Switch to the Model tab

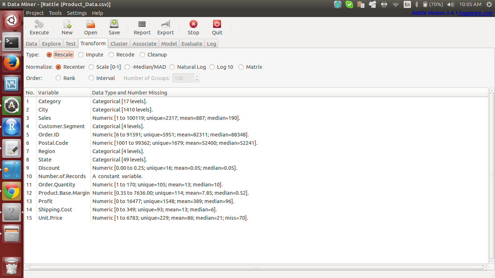click(x=169, y=44)
